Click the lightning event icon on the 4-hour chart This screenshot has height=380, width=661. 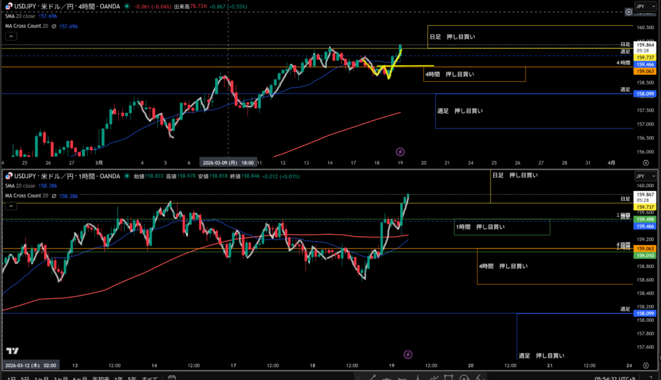coord(400,152)
